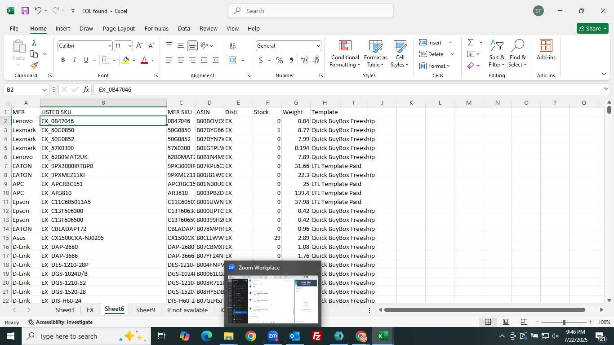Expand Sort & Filter dropdown

tap(497, 53)
